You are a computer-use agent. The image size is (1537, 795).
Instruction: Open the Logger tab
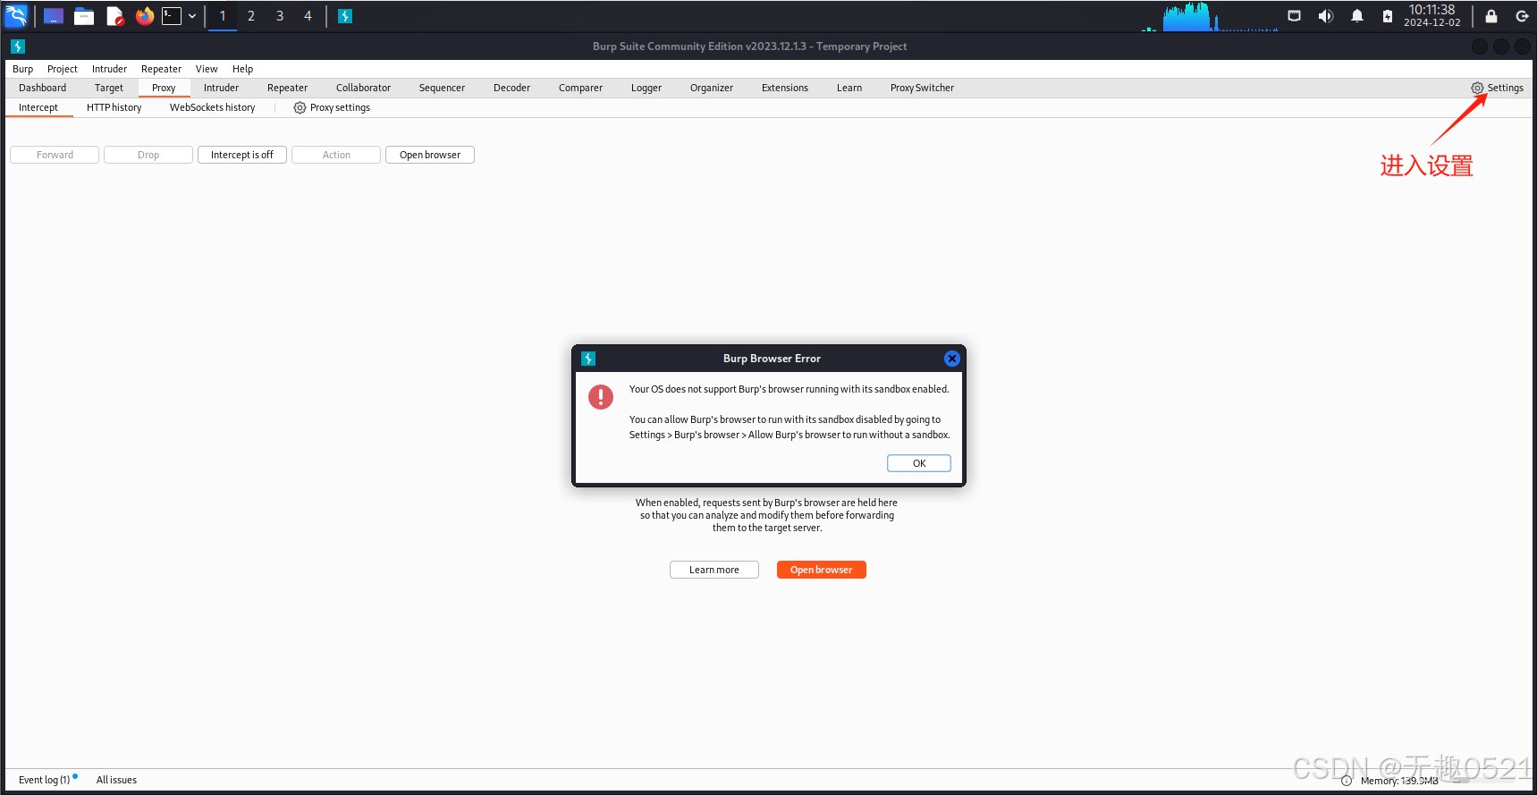[x=646, y=88]
